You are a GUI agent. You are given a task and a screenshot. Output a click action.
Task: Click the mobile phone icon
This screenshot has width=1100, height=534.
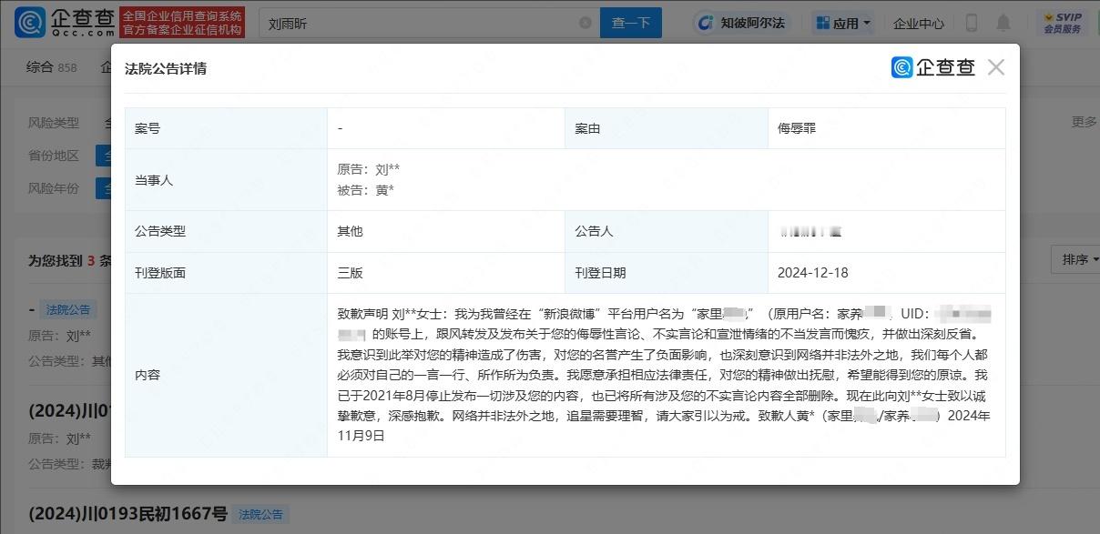click(971, 23)
